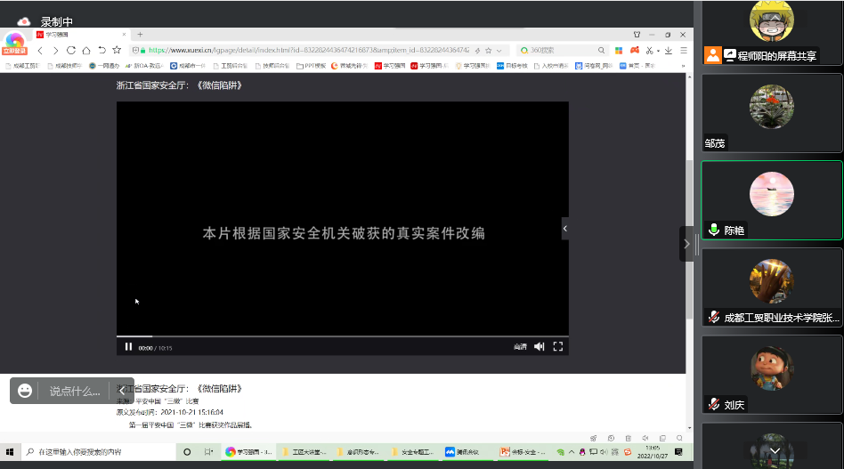Open the red game controller extension icon
This screenshot has width=844, height=469.
click(635, 50)
